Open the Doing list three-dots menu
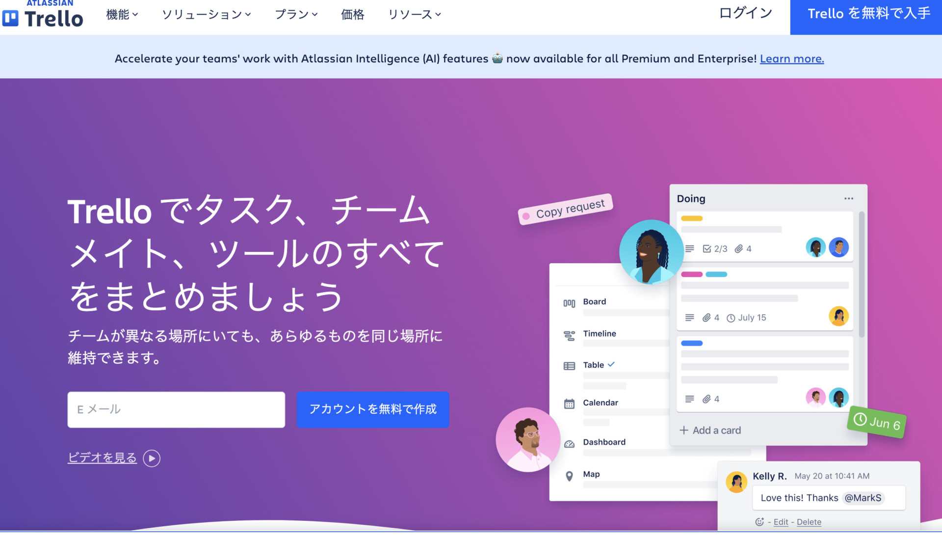This screenshot has width=942, height=539. point(849,198)
